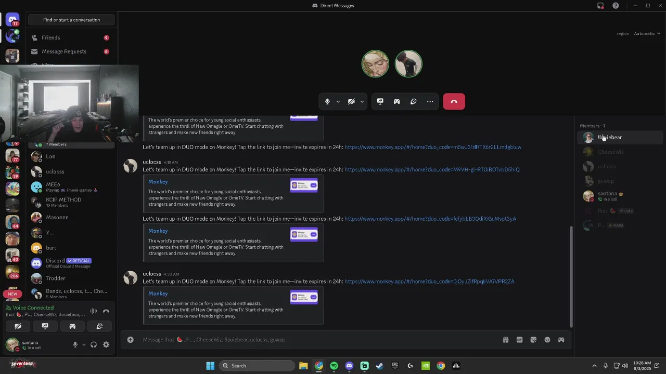666x374 pixels.
Task: Start activity from voice connected panel
Action: click(x=72, y=326)
